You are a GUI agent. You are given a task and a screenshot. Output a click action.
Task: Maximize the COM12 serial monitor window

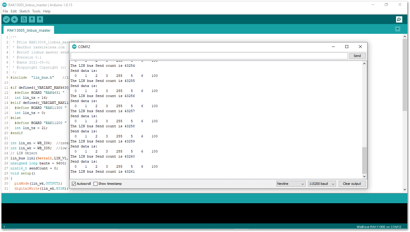coord(346,47)
